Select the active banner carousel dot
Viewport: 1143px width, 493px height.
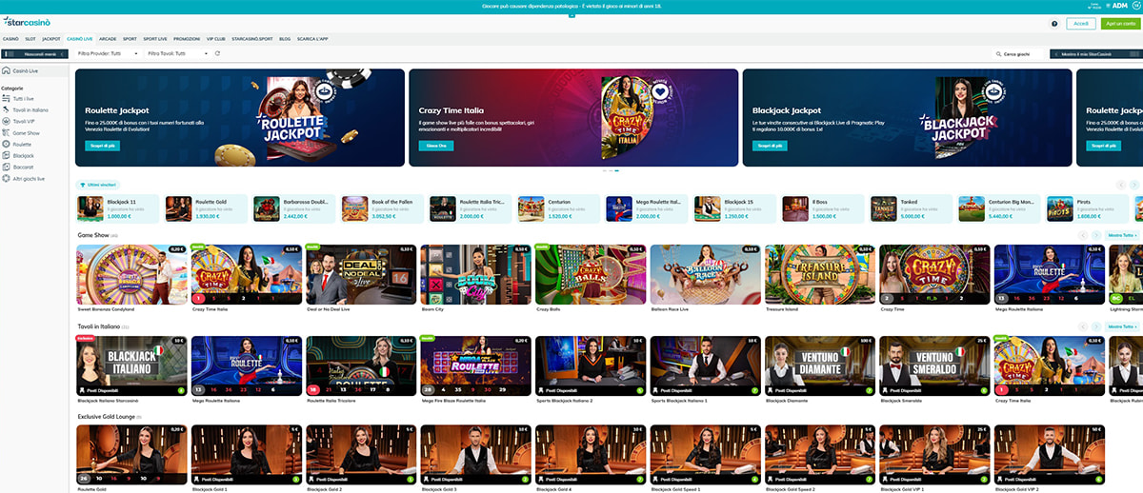pos(616,171)
